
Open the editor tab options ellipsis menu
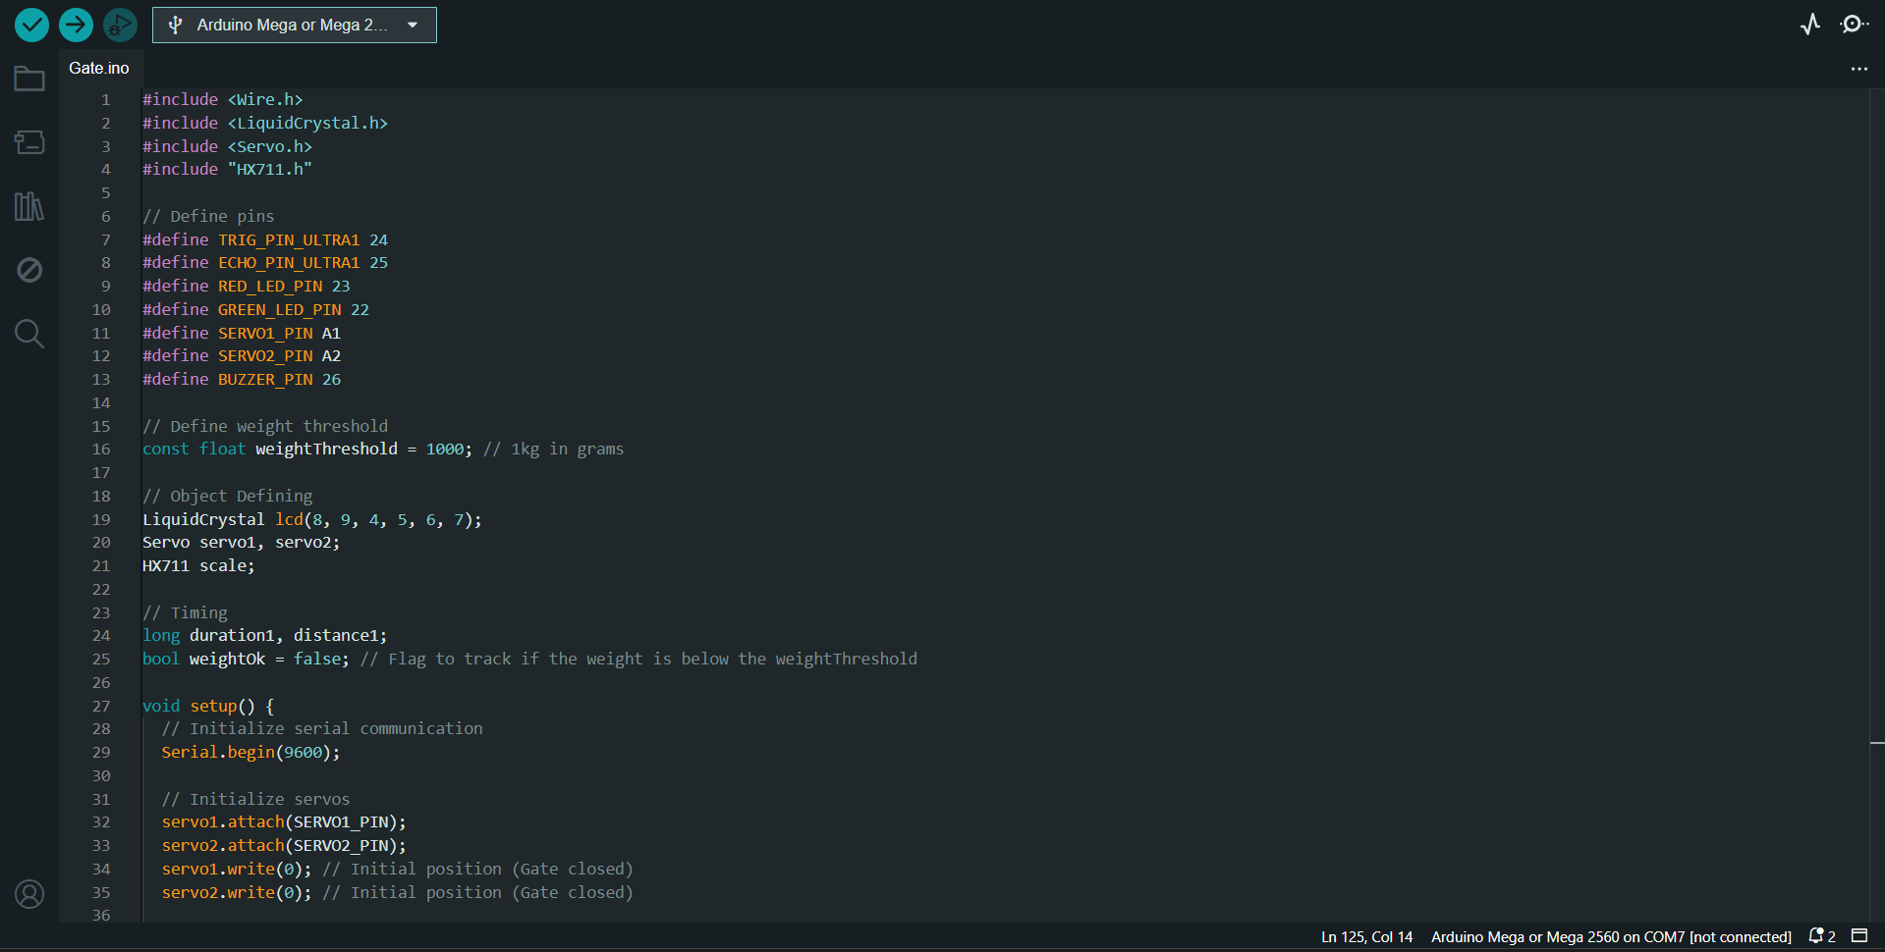tap(1858, 69)
